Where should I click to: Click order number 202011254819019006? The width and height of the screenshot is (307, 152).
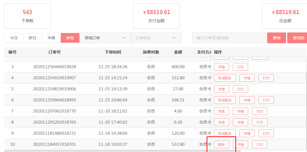(x=55, y=89)
